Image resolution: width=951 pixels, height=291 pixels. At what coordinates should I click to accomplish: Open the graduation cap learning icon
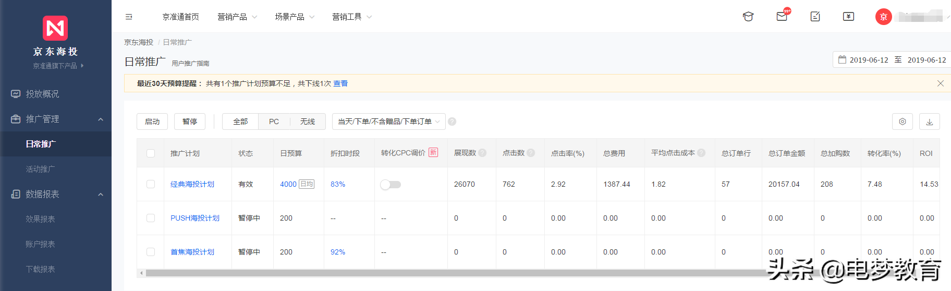click(x=748, y=17)
